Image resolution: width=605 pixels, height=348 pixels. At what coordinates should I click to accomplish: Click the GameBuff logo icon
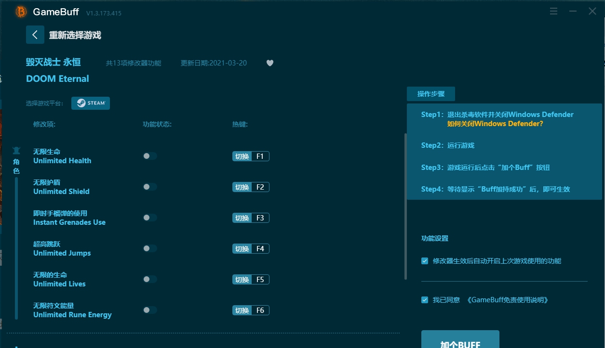coord(21,12)
